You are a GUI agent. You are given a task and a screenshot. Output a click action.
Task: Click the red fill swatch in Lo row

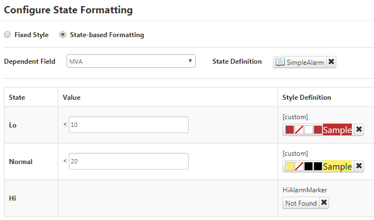(x=290, y=130)
